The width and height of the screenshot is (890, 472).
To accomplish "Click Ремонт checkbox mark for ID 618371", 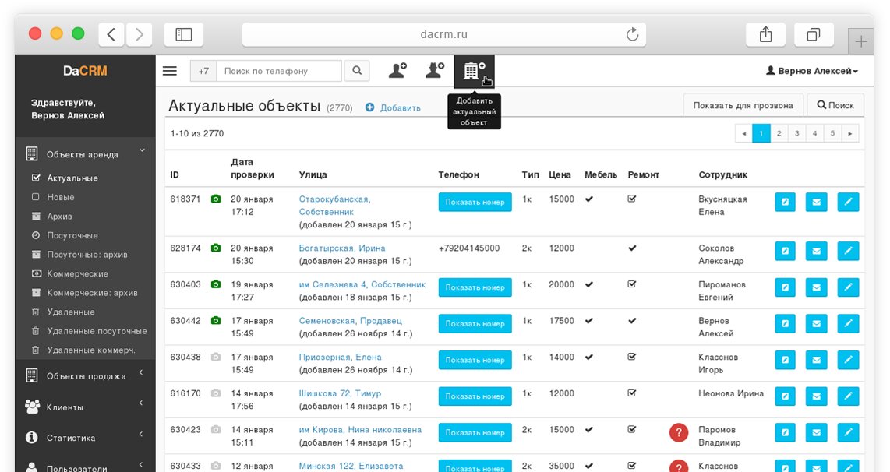I will 632,199.
